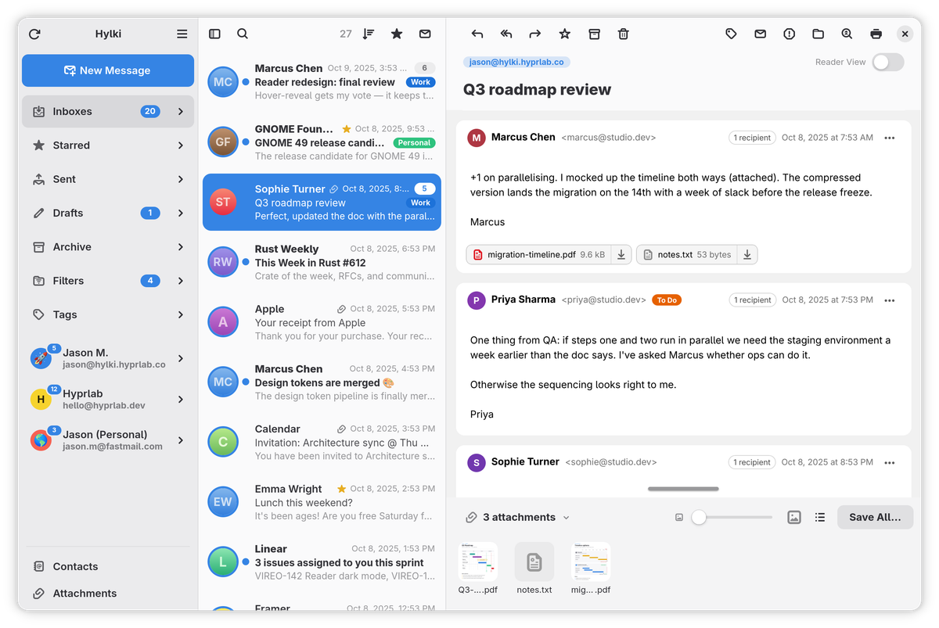Reply all to the conversation

(506, 34)
